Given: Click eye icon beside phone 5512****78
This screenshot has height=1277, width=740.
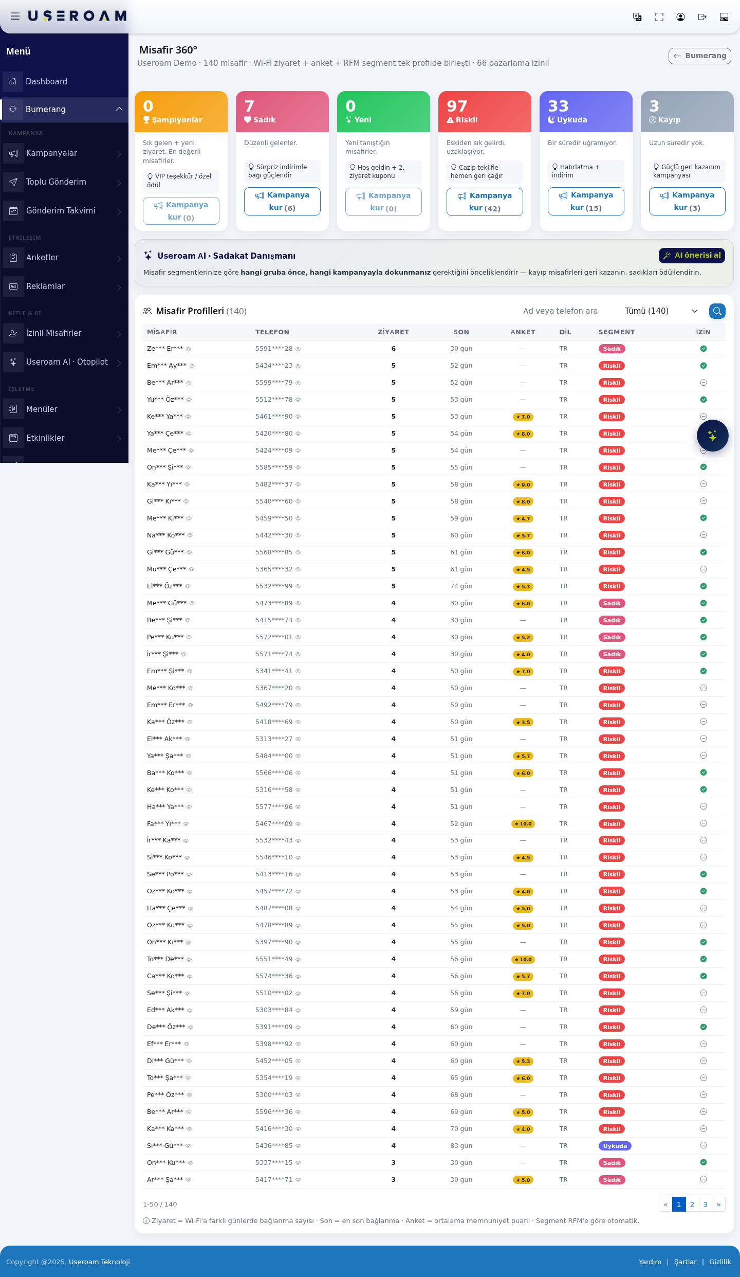Looking at the screenshot, I should [x=298, y=400].
